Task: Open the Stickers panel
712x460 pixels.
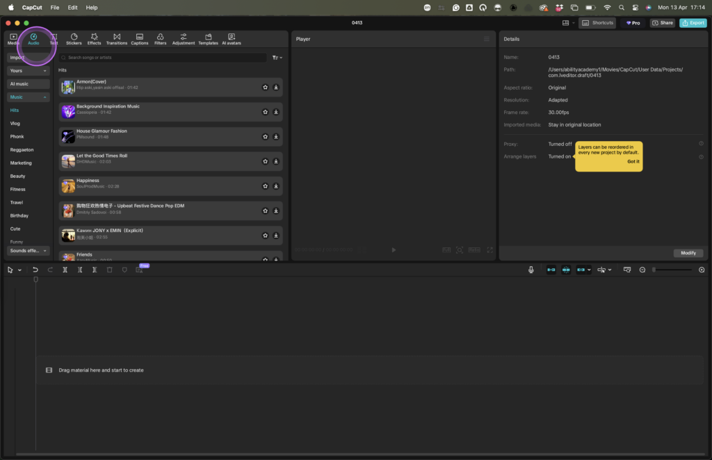Action: (74, 39)
